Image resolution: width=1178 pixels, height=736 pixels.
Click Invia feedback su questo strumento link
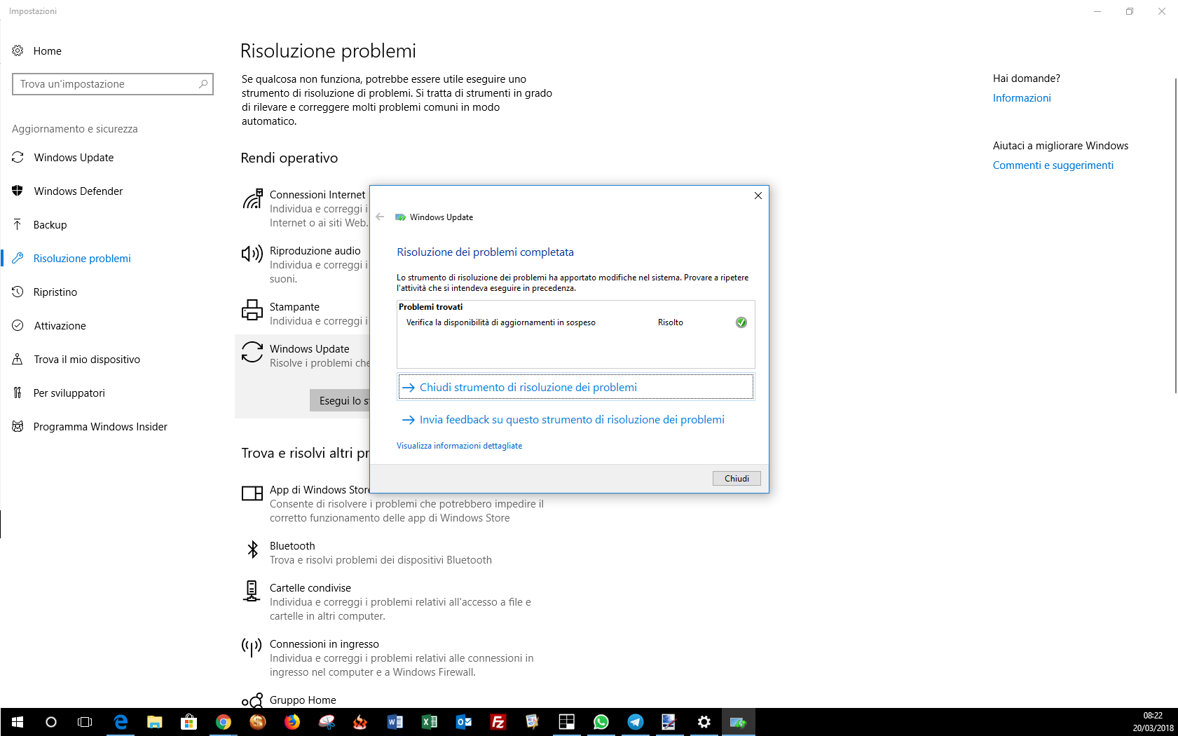pyautogui.click(x=571, y=420)
